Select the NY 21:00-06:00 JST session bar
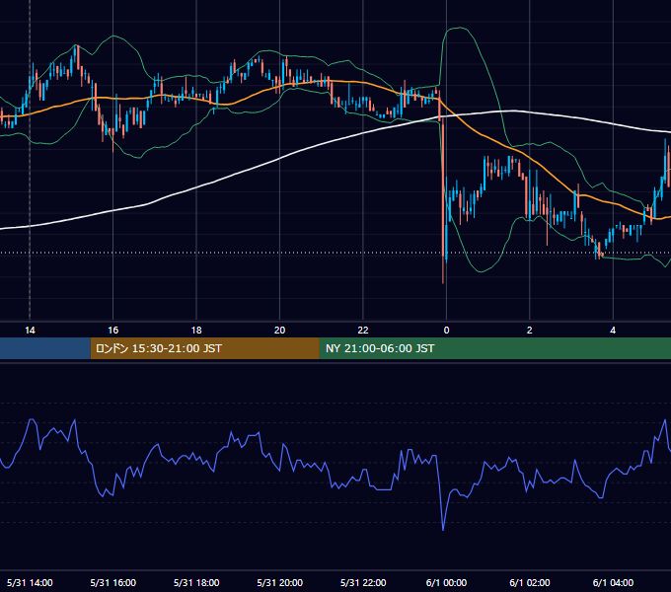Image resolution: width=671 pixels, height=592 pixels. (x=495, y=348)
